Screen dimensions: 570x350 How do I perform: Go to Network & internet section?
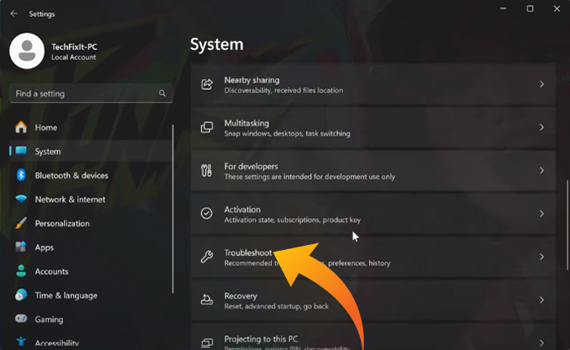(x=71, y=199)
